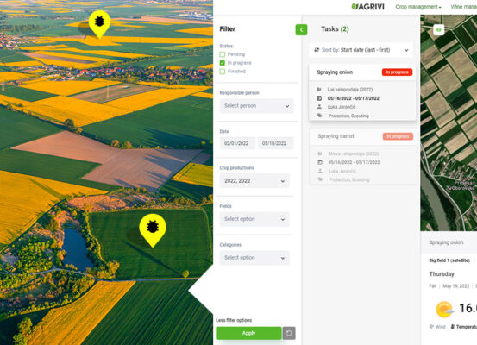
Task: Open the Wine management menu at the top
Action: 463,7
